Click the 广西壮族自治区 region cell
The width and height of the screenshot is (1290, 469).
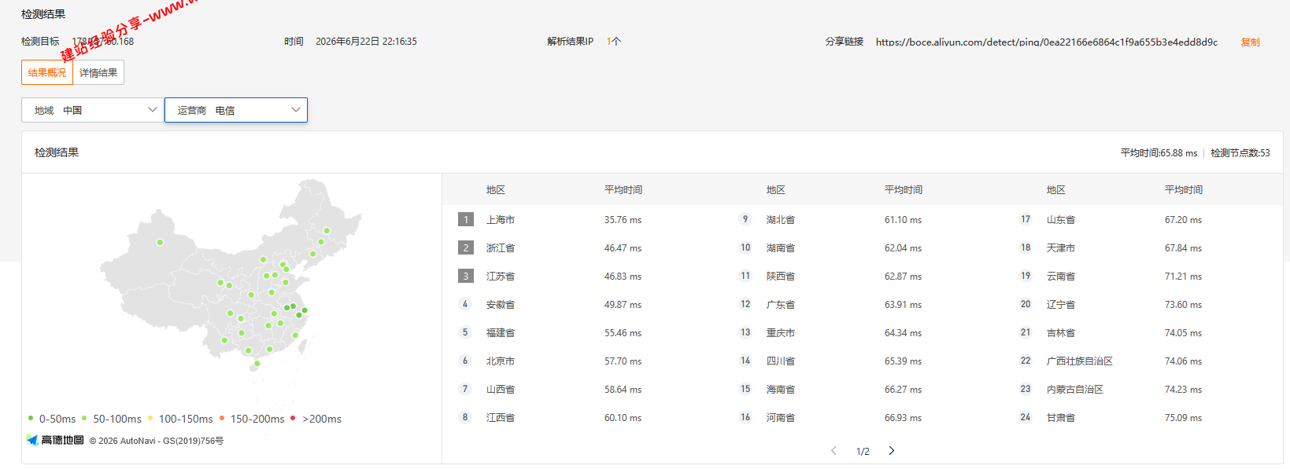coord(1080,361)
